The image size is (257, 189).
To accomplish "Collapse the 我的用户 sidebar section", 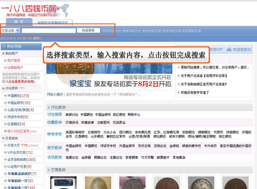I will coord(3,53).
